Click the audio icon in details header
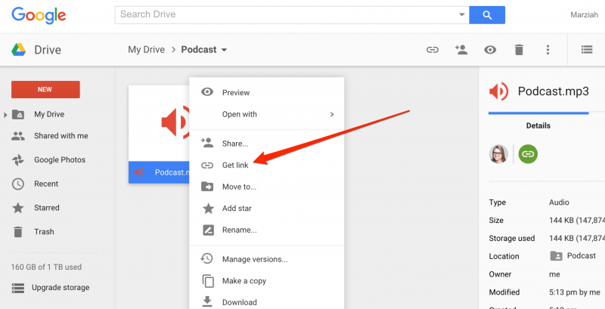Viewport: 605px width, 309px height. coord(498,91)
